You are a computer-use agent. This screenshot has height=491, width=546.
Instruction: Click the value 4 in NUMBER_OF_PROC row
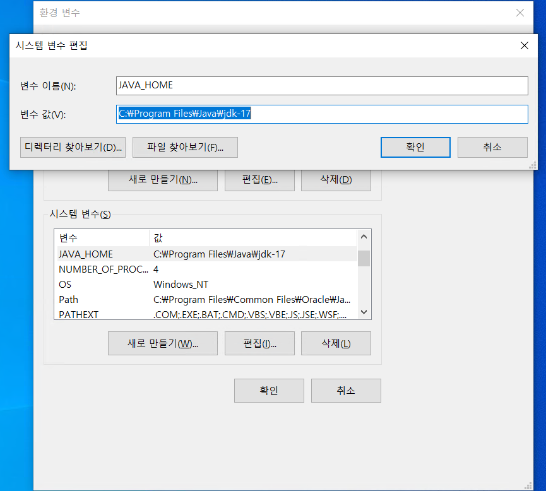pyautogui.click(x=156, y=269)
